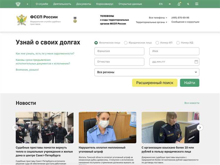
Task: Open the hamburger menu icon
Action: [x=197, y=4]
